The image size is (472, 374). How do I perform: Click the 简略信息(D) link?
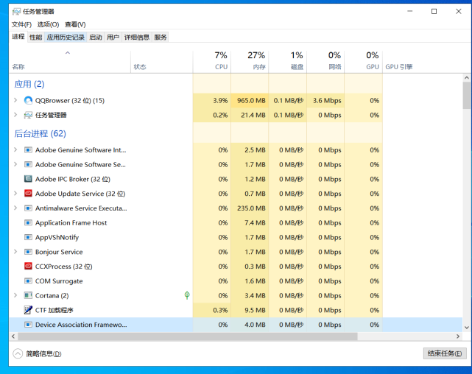pyautogui.click(x=43, y=354)
